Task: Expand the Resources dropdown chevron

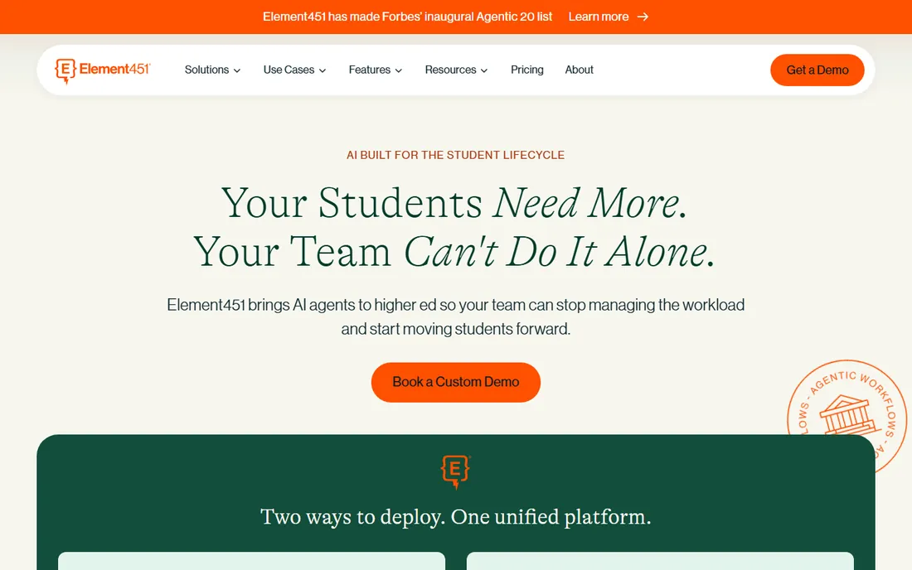Action: click(484, 70)
